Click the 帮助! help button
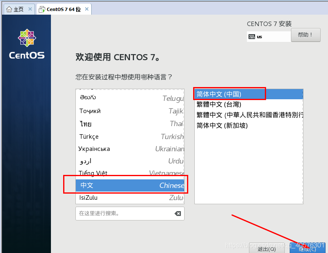328x253 pixels. (306, 35)
